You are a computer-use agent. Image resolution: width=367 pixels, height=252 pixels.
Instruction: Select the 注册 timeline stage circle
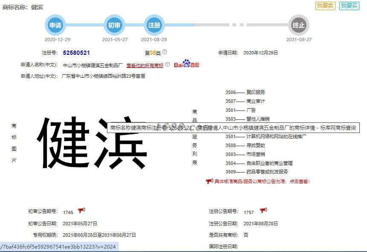click(x=154, y=25)
